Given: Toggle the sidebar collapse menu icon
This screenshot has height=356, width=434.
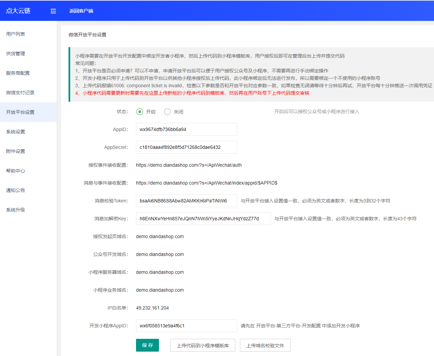Looking at the screenshot, I should click(53, 11).
